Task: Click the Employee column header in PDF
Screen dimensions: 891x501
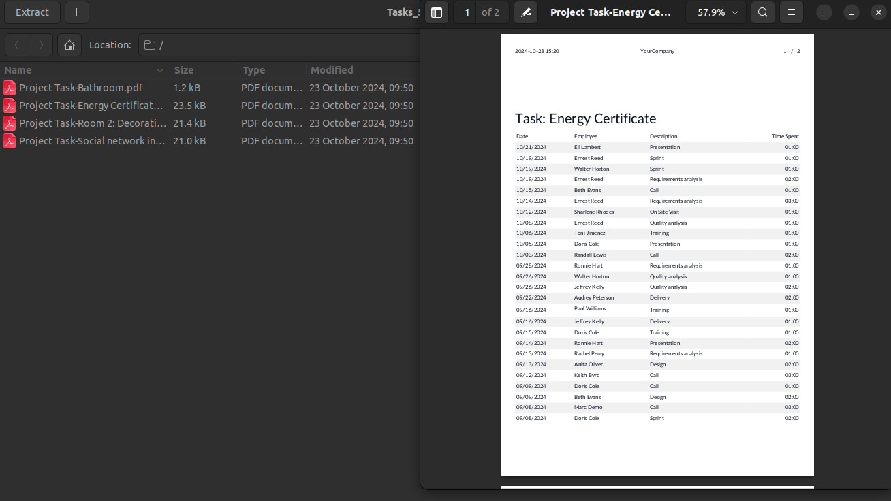Action: click(586, 136)
